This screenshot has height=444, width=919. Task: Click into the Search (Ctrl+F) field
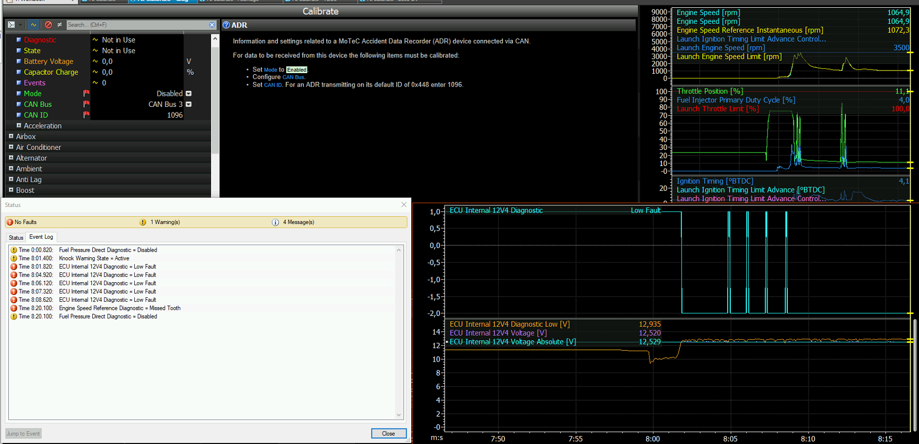137,25
